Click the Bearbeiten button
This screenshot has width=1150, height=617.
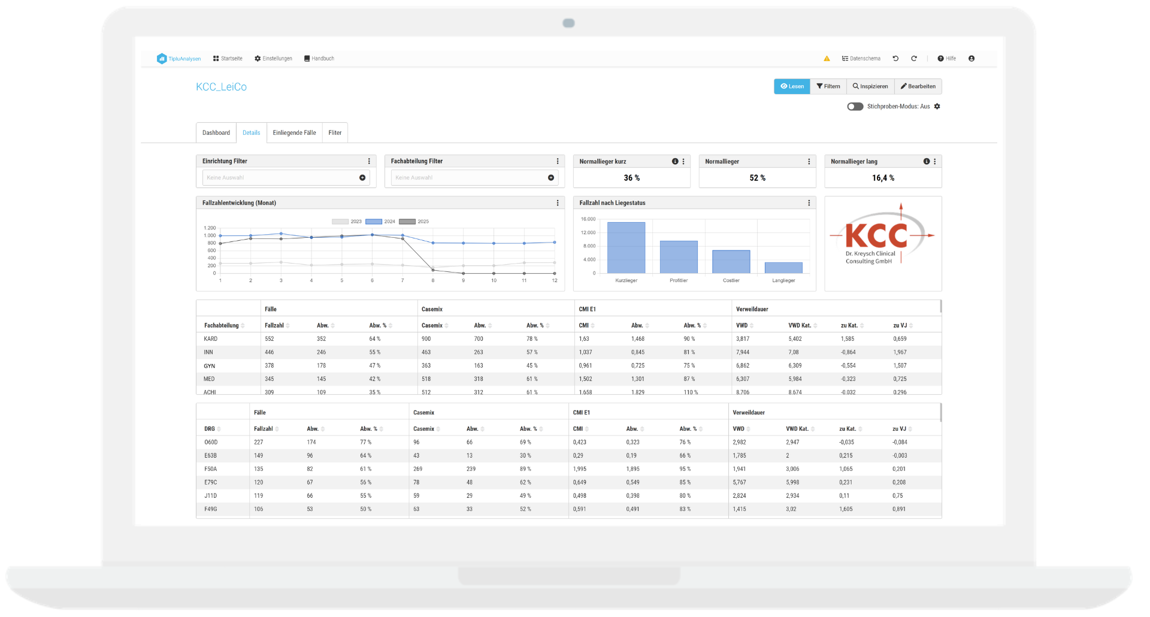918,86
